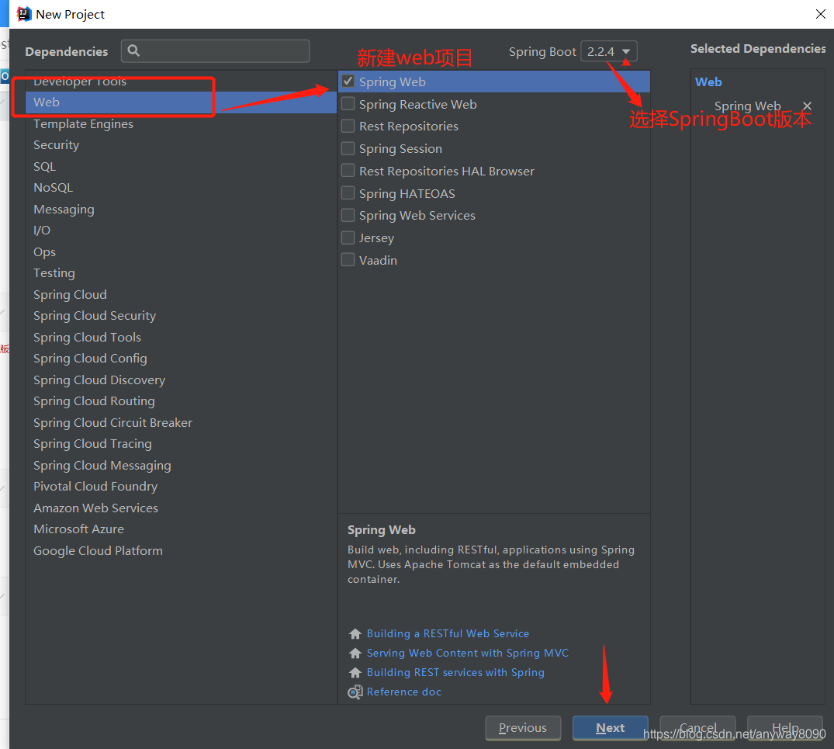Click the home icon beside REST services link
Image resolution: width=834 pixels, height=749 pixels.
coord(355,672)
